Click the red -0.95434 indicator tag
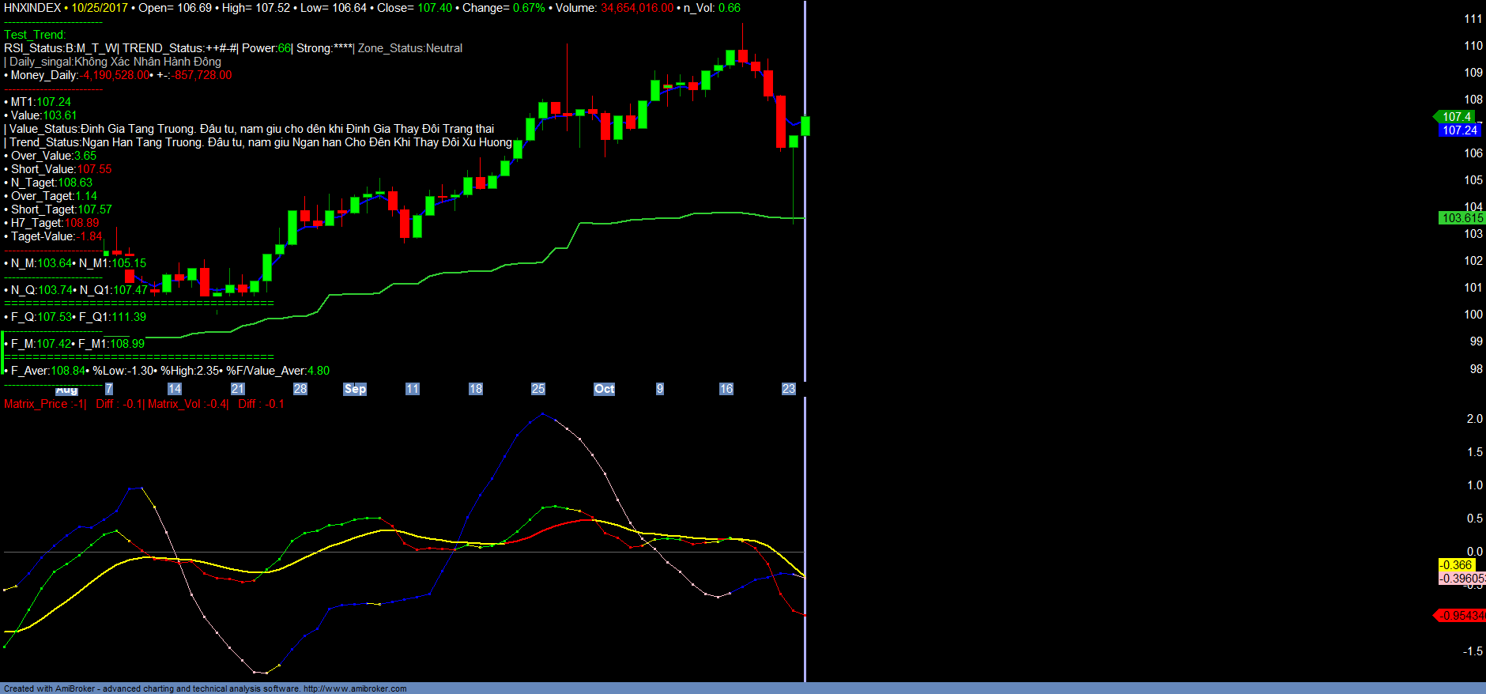1486x694 pixels. [1461, 616]
